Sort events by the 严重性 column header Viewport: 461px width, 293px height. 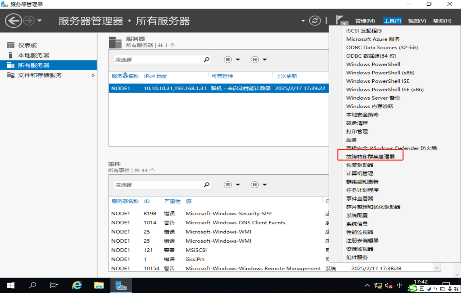point(172,201)
